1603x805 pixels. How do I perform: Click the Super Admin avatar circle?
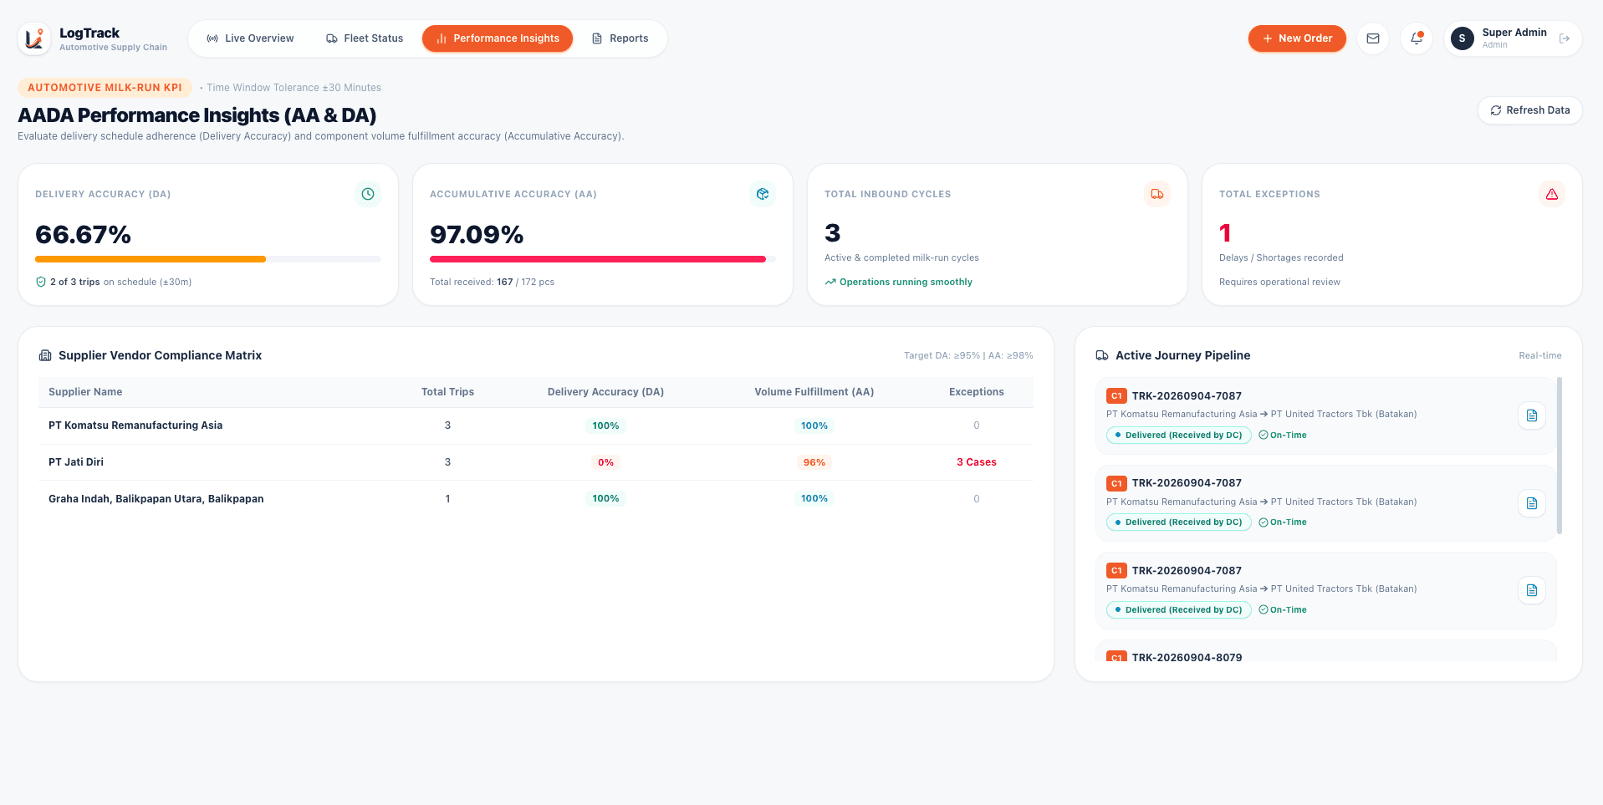[1463, 38]
